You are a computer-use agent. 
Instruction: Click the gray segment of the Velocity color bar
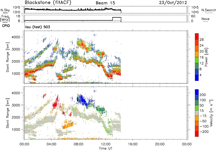point(197,113)
